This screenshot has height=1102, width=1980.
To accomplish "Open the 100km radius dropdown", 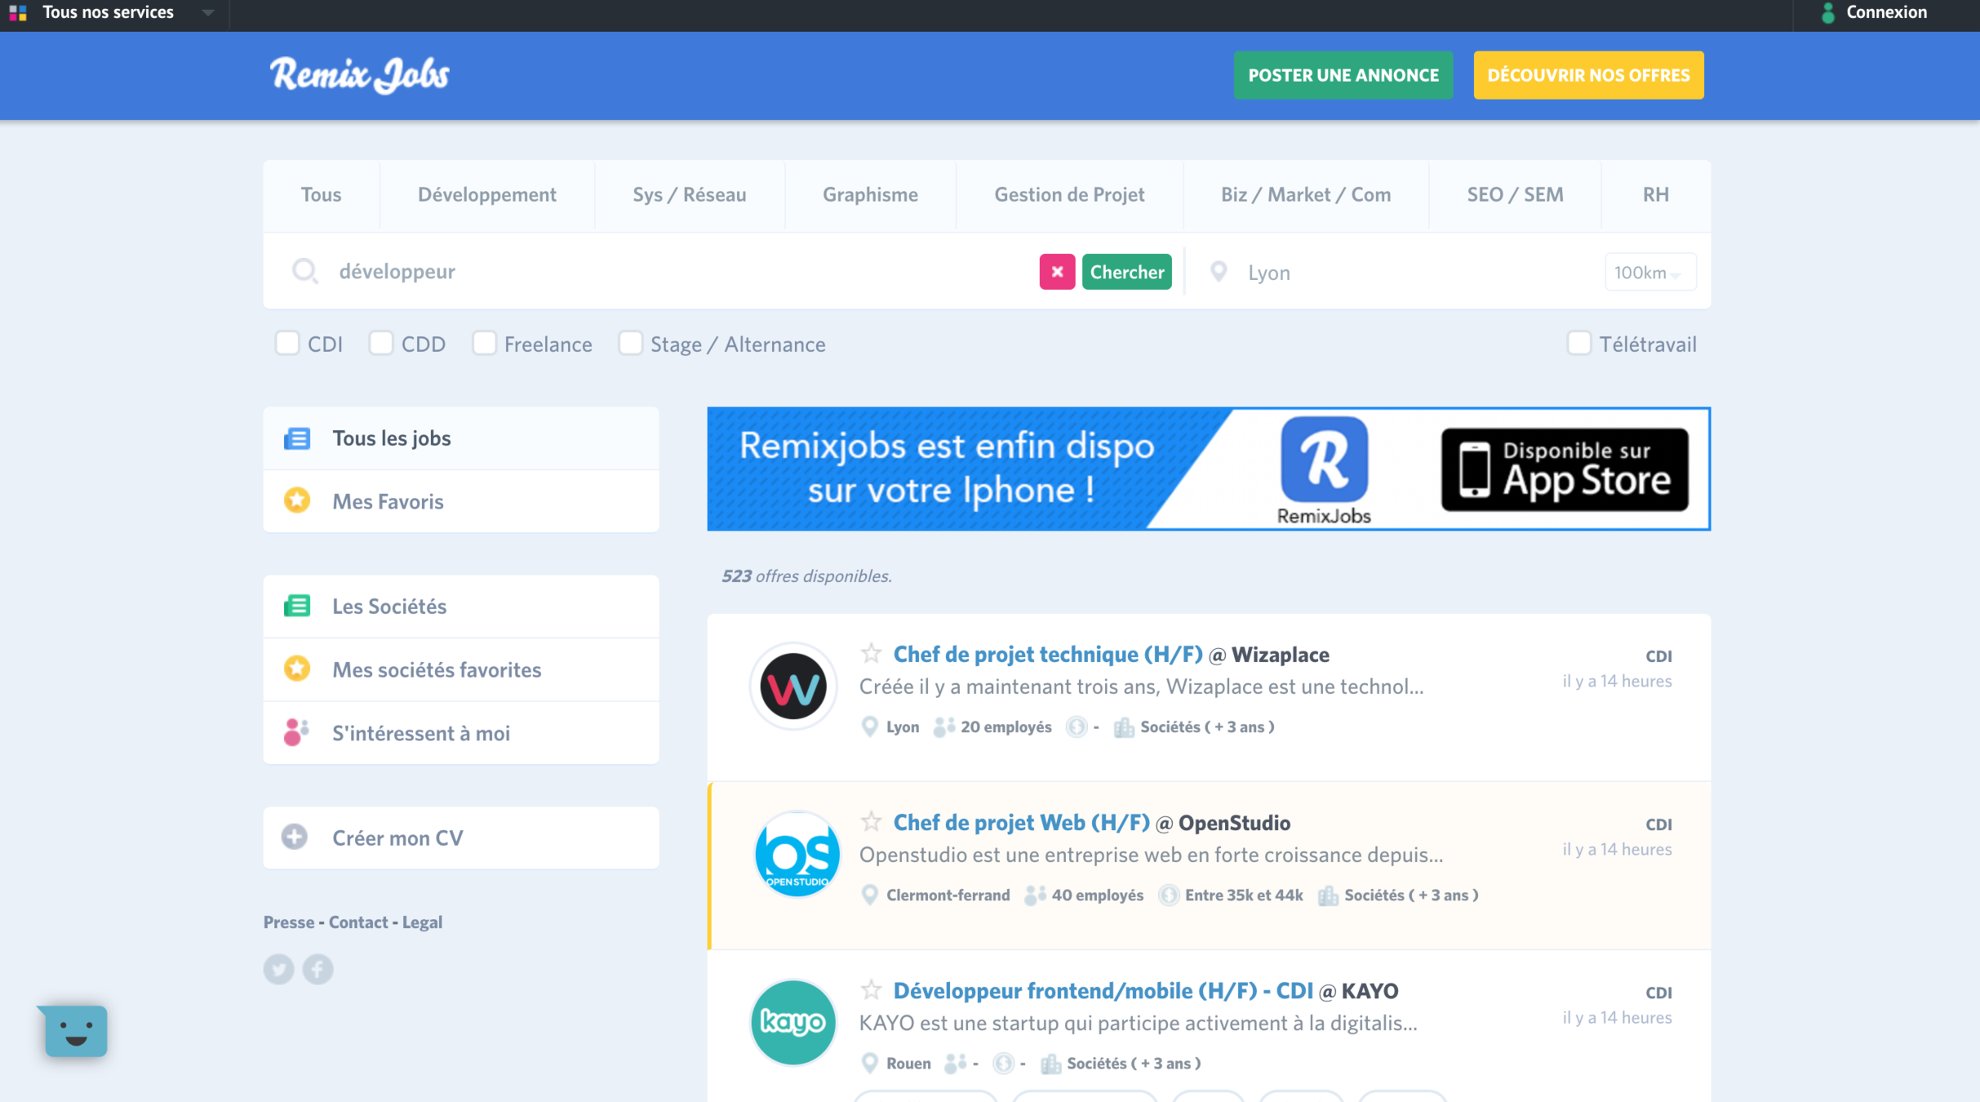I will 1649,273.
